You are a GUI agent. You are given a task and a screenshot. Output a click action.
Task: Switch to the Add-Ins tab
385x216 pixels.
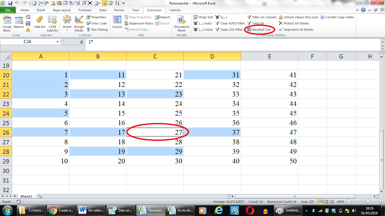coord(175,10)
